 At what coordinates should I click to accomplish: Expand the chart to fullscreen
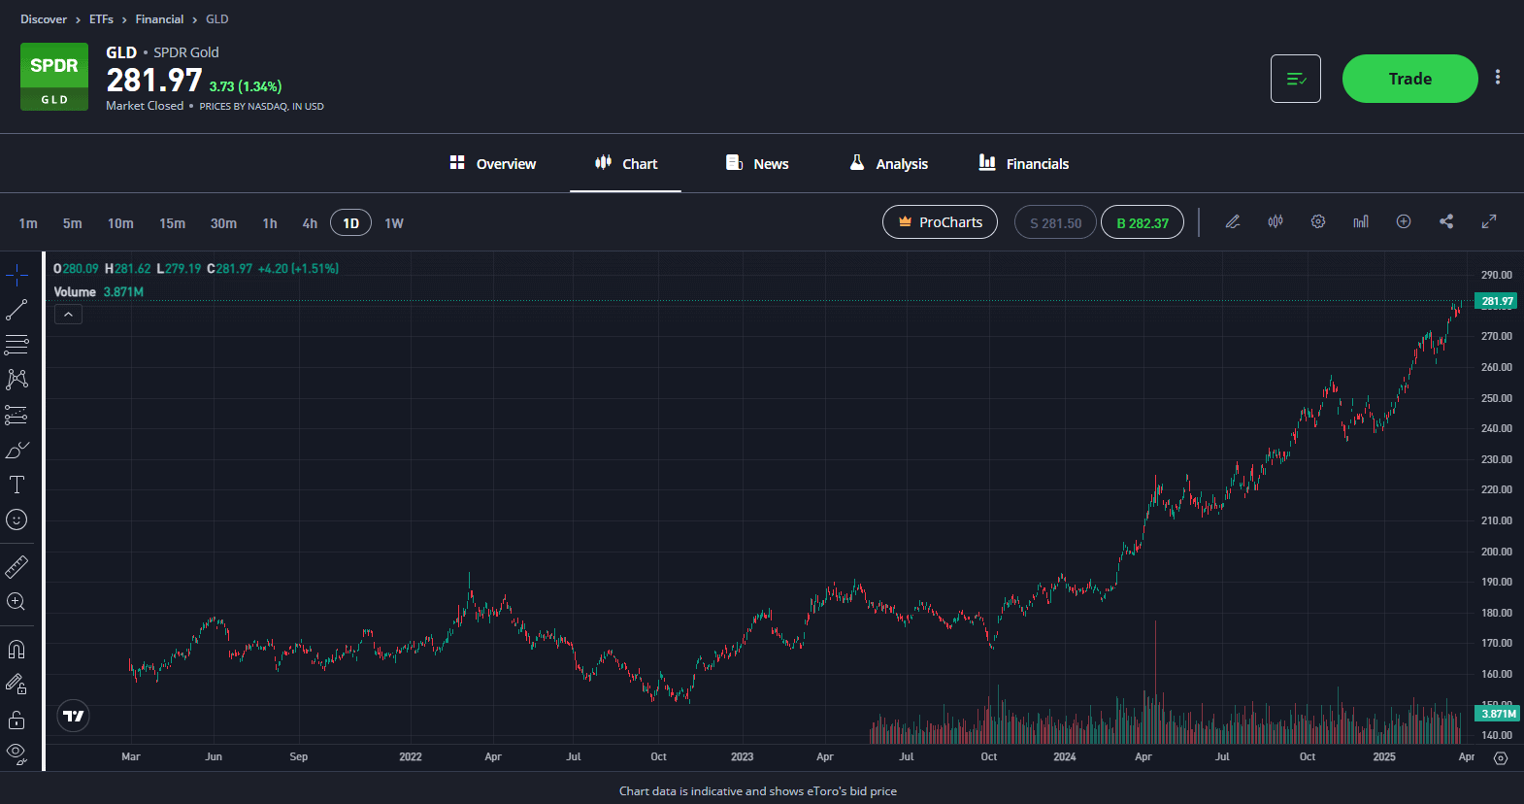click(x=1489, y=221)
